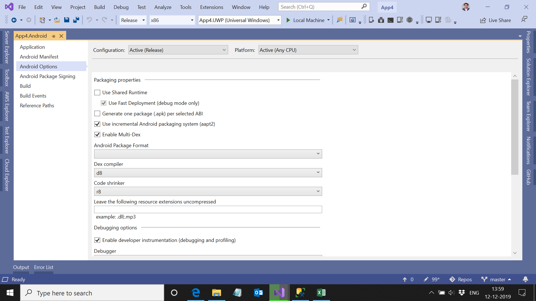Screen dimensions: 536x301
Task: Open the Send Feedback icon
Action: point(524,20)
